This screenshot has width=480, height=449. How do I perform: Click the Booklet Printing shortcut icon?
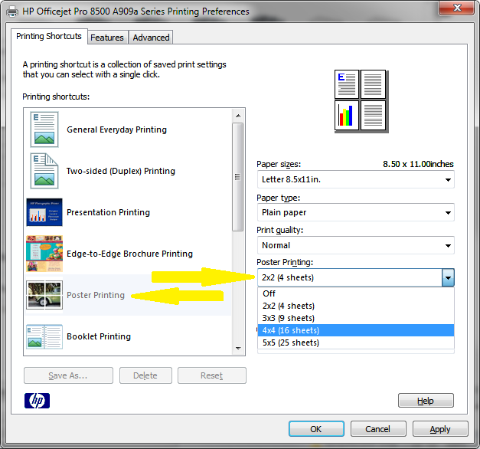pos(44,336)
